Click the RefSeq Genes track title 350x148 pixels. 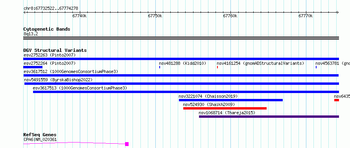pos(40,135)
